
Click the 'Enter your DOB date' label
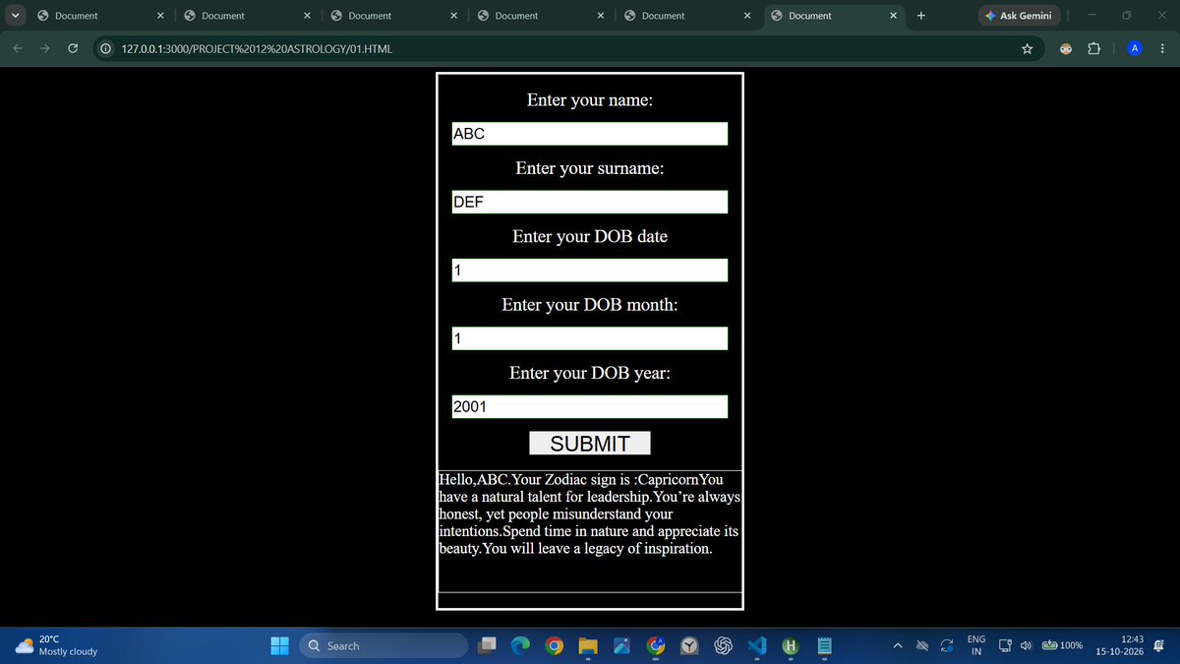(590, 237)
